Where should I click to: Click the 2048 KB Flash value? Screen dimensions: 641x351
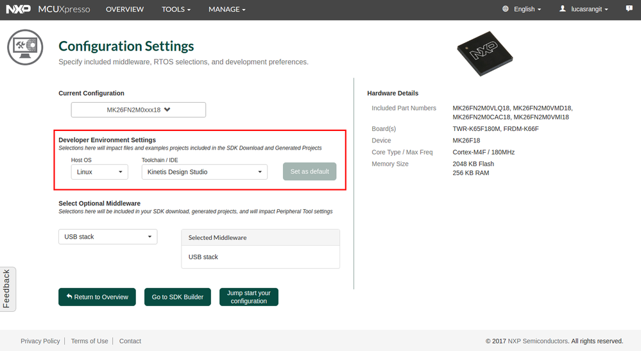[473, 164]
